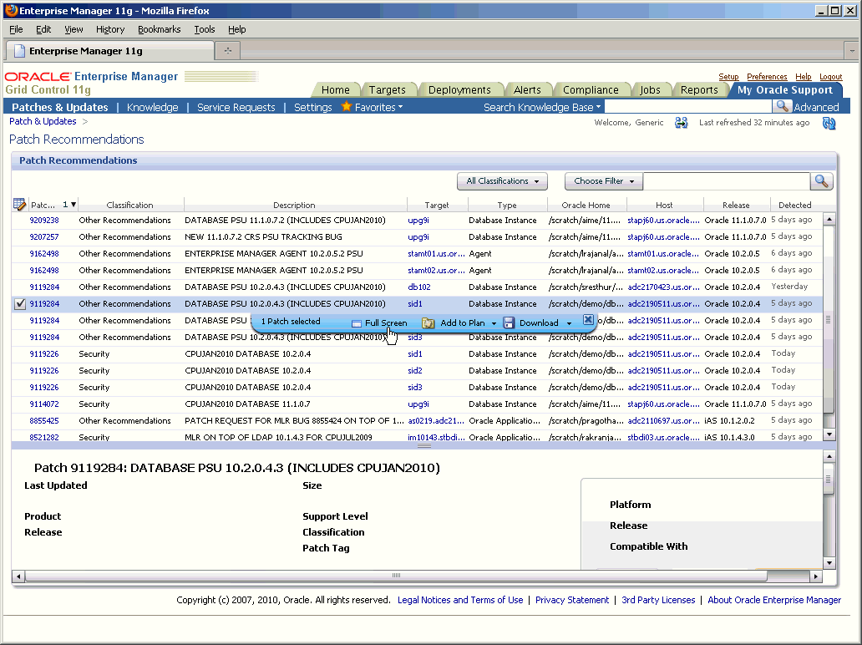Switch to the Compliance tab

[x=591, y=89]
